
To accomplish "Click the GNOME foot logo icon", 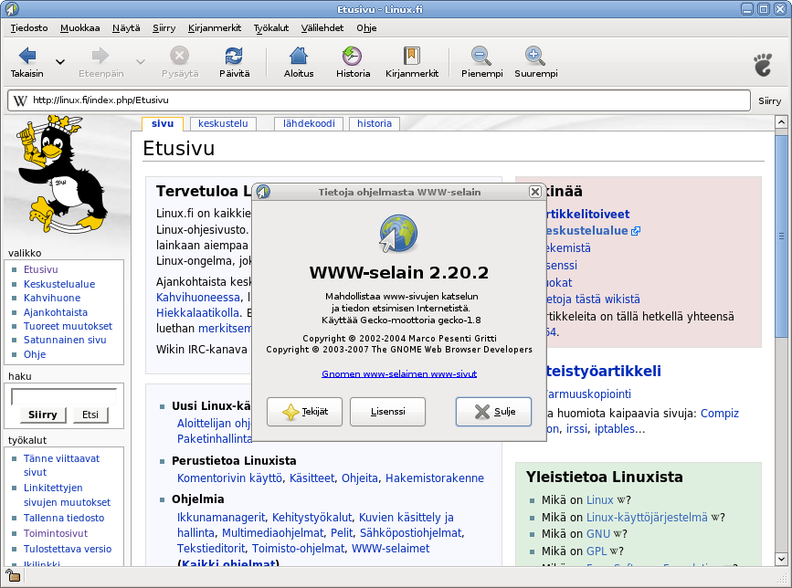I will click(762, 64).
